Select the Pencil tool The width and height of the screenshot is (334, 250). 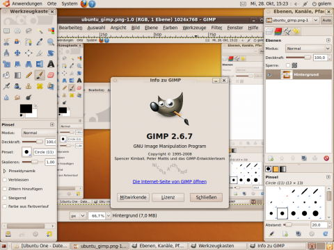(x=29, y=75)
